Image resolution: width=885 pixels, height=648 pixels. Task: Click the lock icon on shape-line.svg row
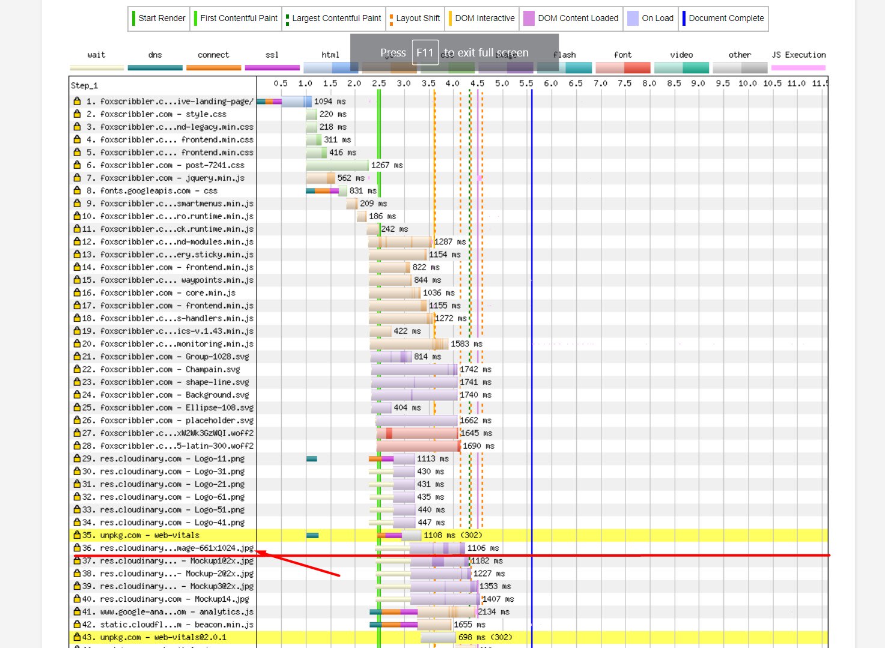click(77, 382)
